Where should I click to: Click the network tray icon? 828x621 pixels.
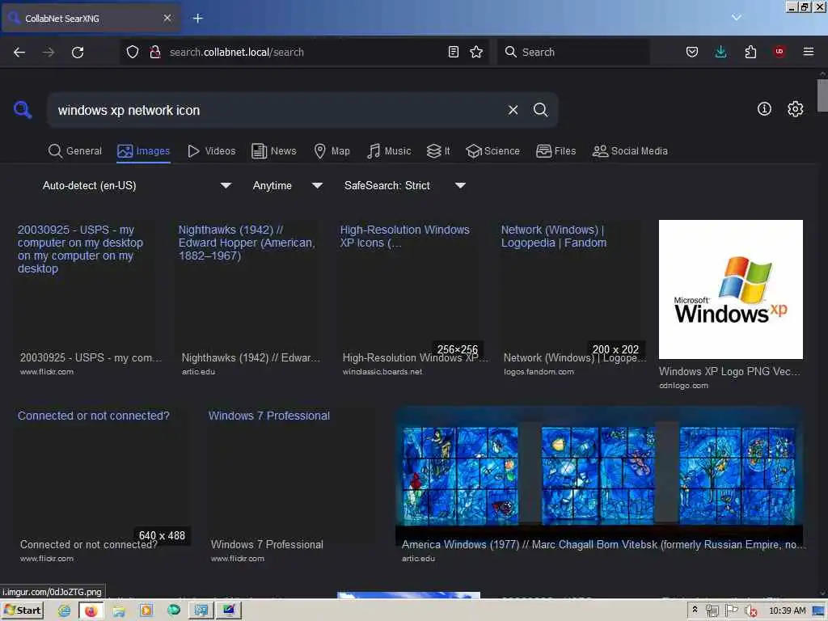pos(712,610)
